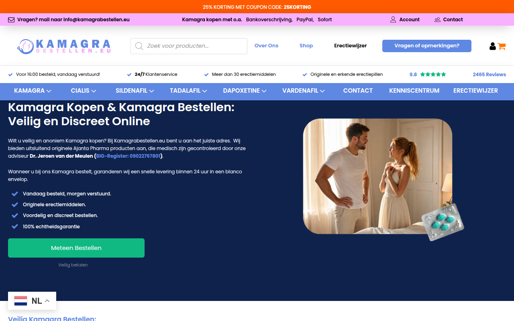Screen dimensions: 514x321
Task: Open the KENNISCENTRUM menu item
Action: [x=414, y=91]
